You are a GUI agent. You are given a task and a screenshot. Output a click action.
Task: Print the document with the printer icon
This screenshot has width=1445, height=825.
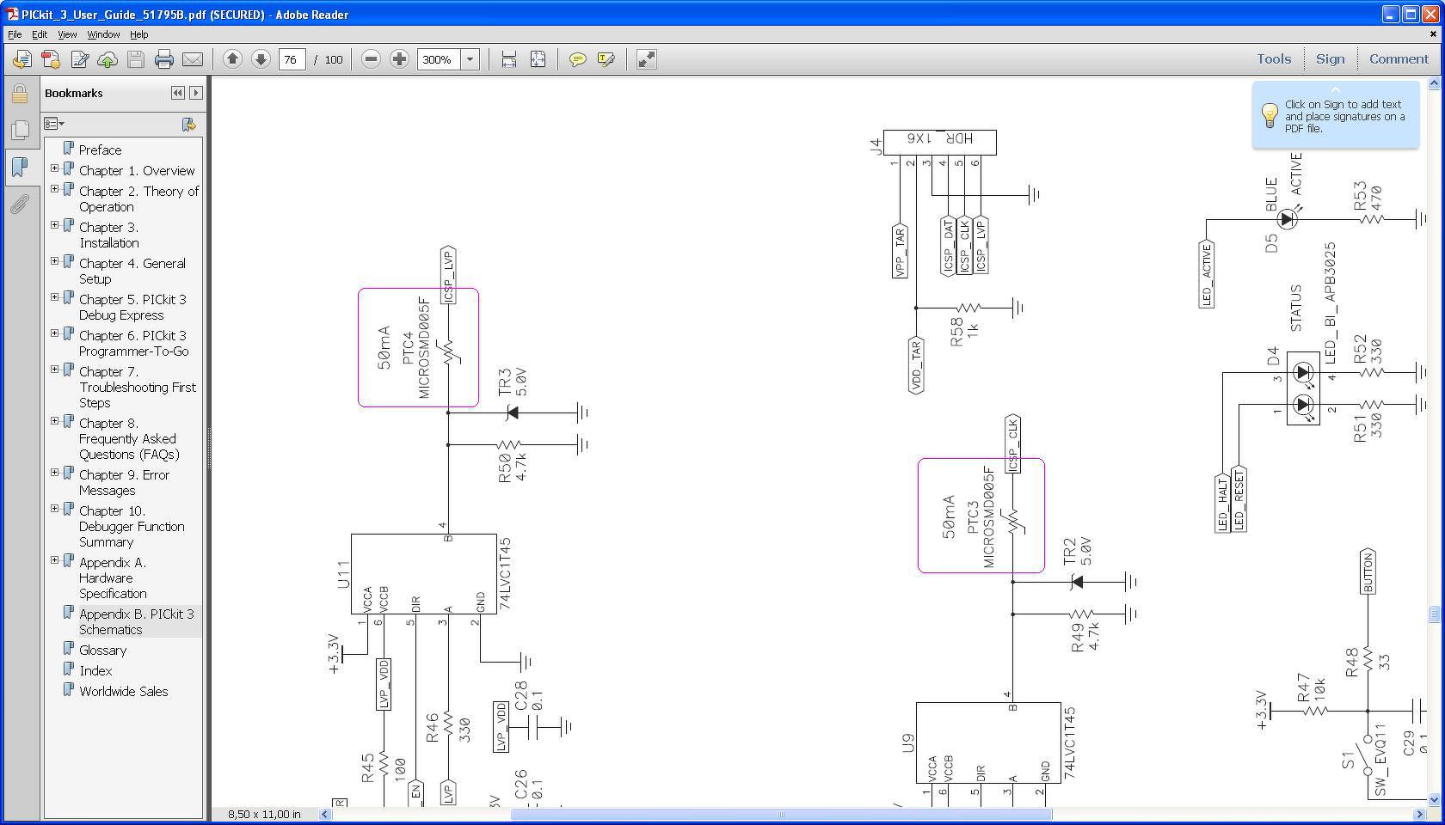click(x=164, y=59)
